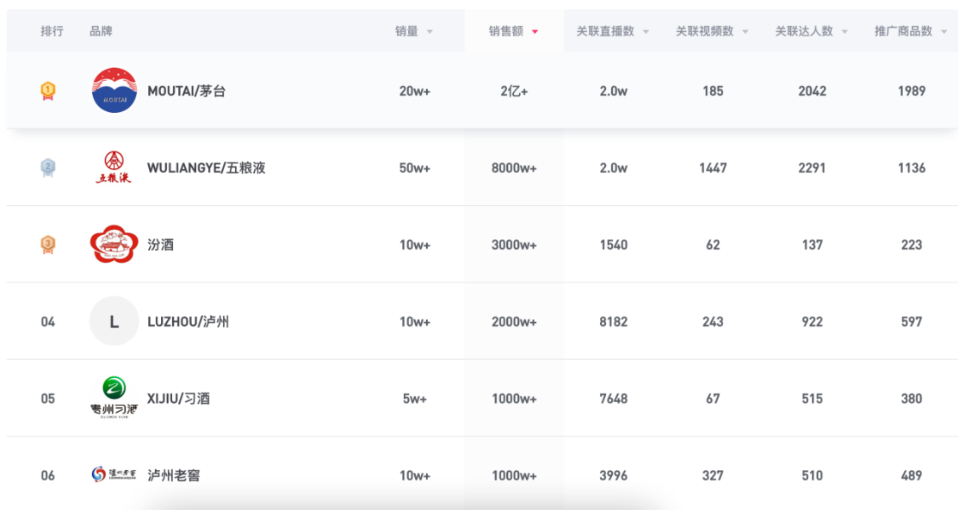Open the WULIANGYE/五粮液 brand link
Viewport: 959px width, 521px height.
pyautogui.click(x=206, y=168)
